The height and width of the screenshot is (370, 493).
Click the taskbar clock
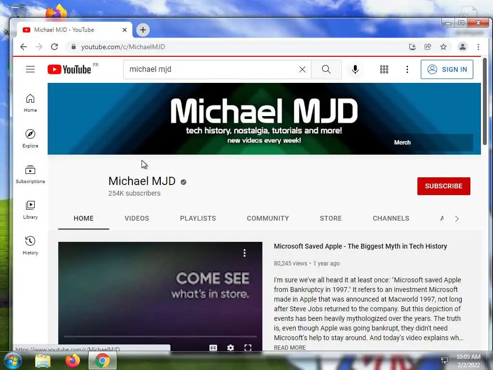coord(468,360)
